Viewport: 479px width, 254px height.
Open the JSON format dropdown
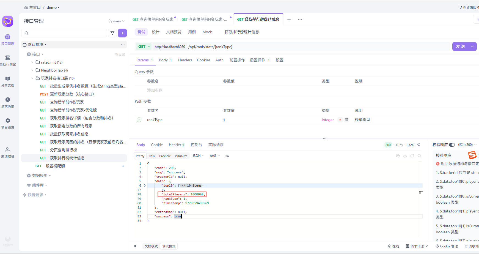tap(198, 156)
